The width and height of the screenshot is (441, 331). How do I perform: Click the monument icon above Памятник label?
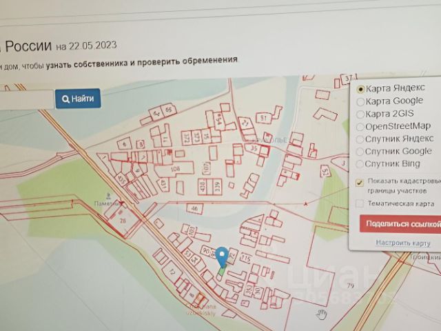click(107, 195)
